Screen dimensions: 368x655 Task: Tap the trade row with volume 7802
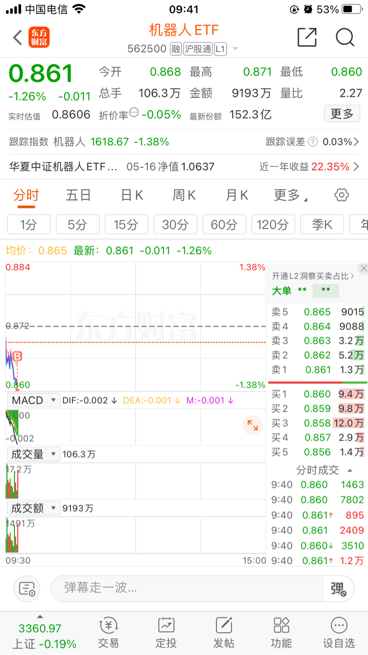[x=318, y=500]
